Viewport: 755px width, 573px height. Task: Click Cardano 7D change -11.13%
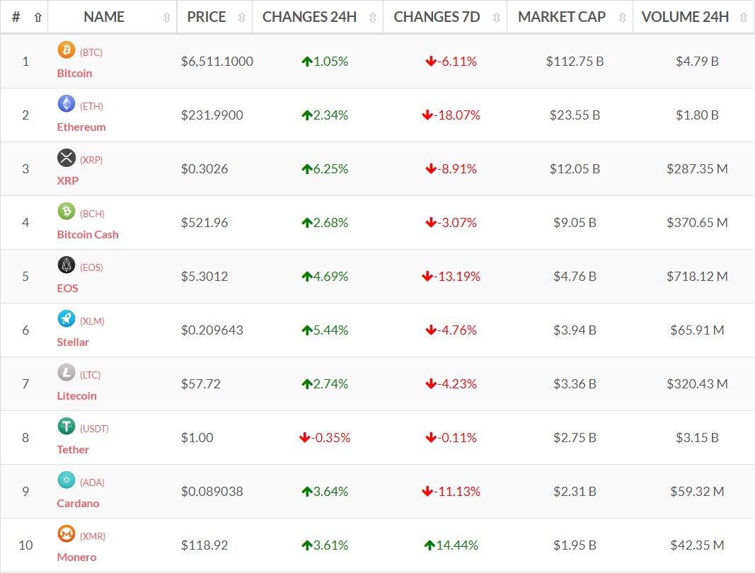[x=451, y=492]
